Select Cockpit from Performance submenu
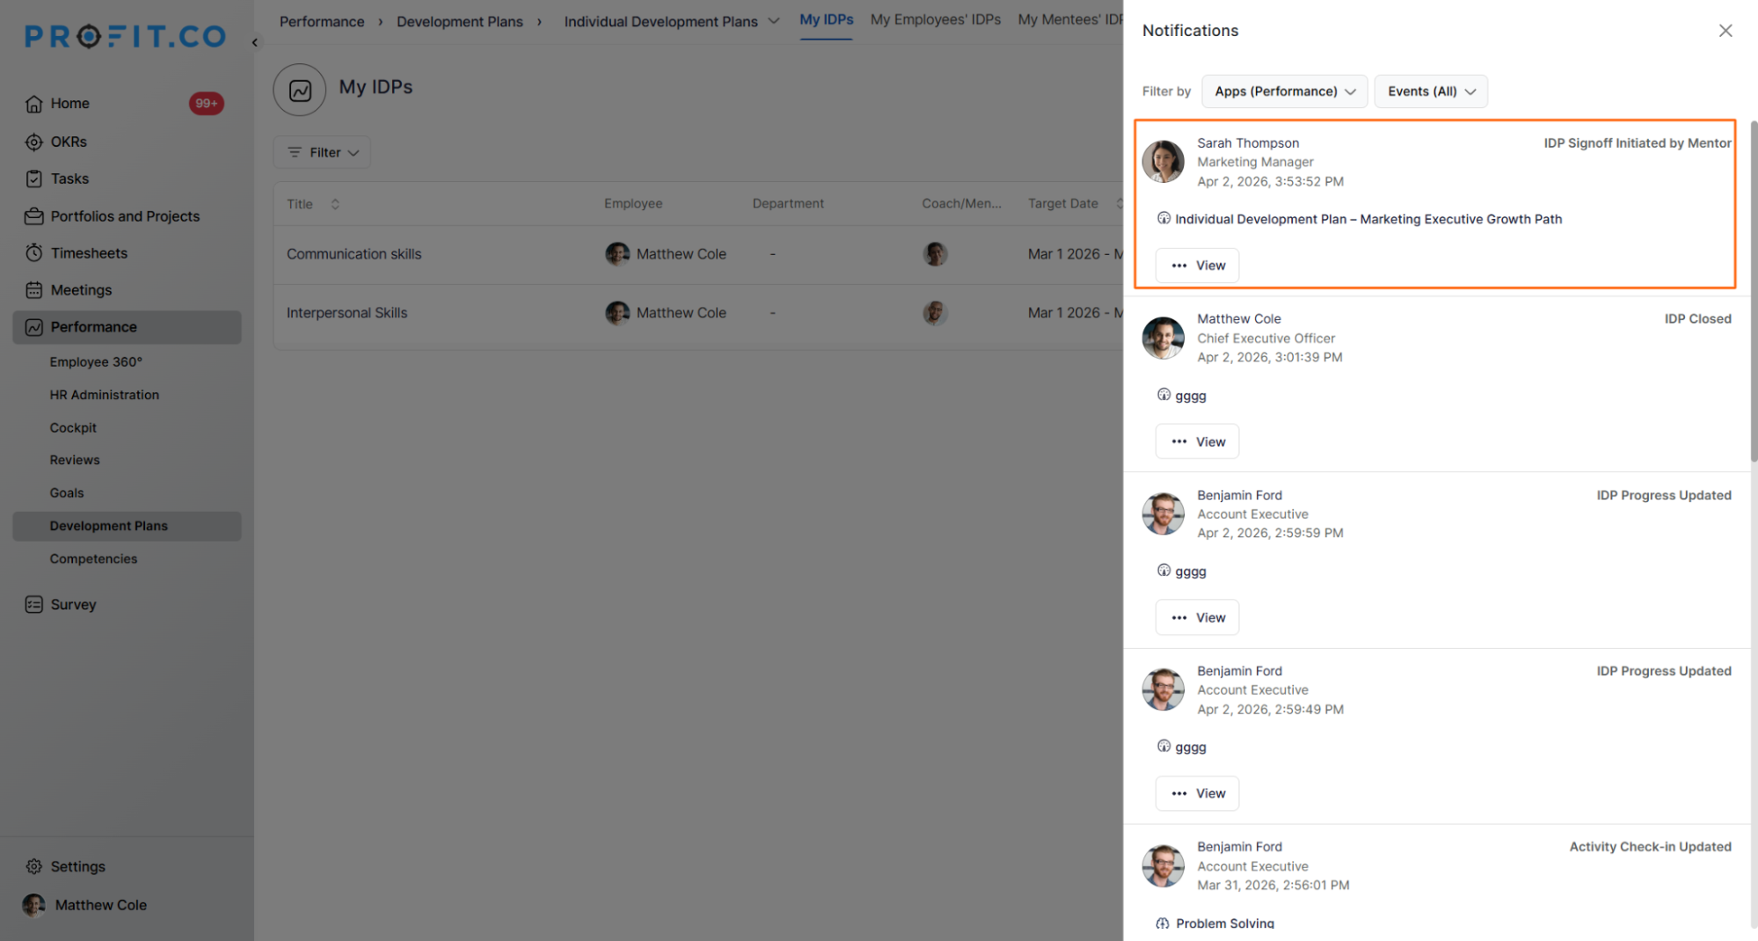The height and width of the screenshot is (941, 1758). [x=73, y=427]
